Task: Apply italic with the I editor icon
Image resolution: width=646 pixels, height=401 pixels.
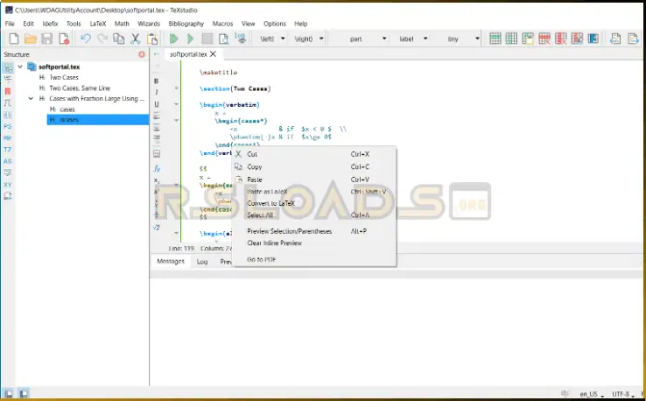Action: point(156,92)
